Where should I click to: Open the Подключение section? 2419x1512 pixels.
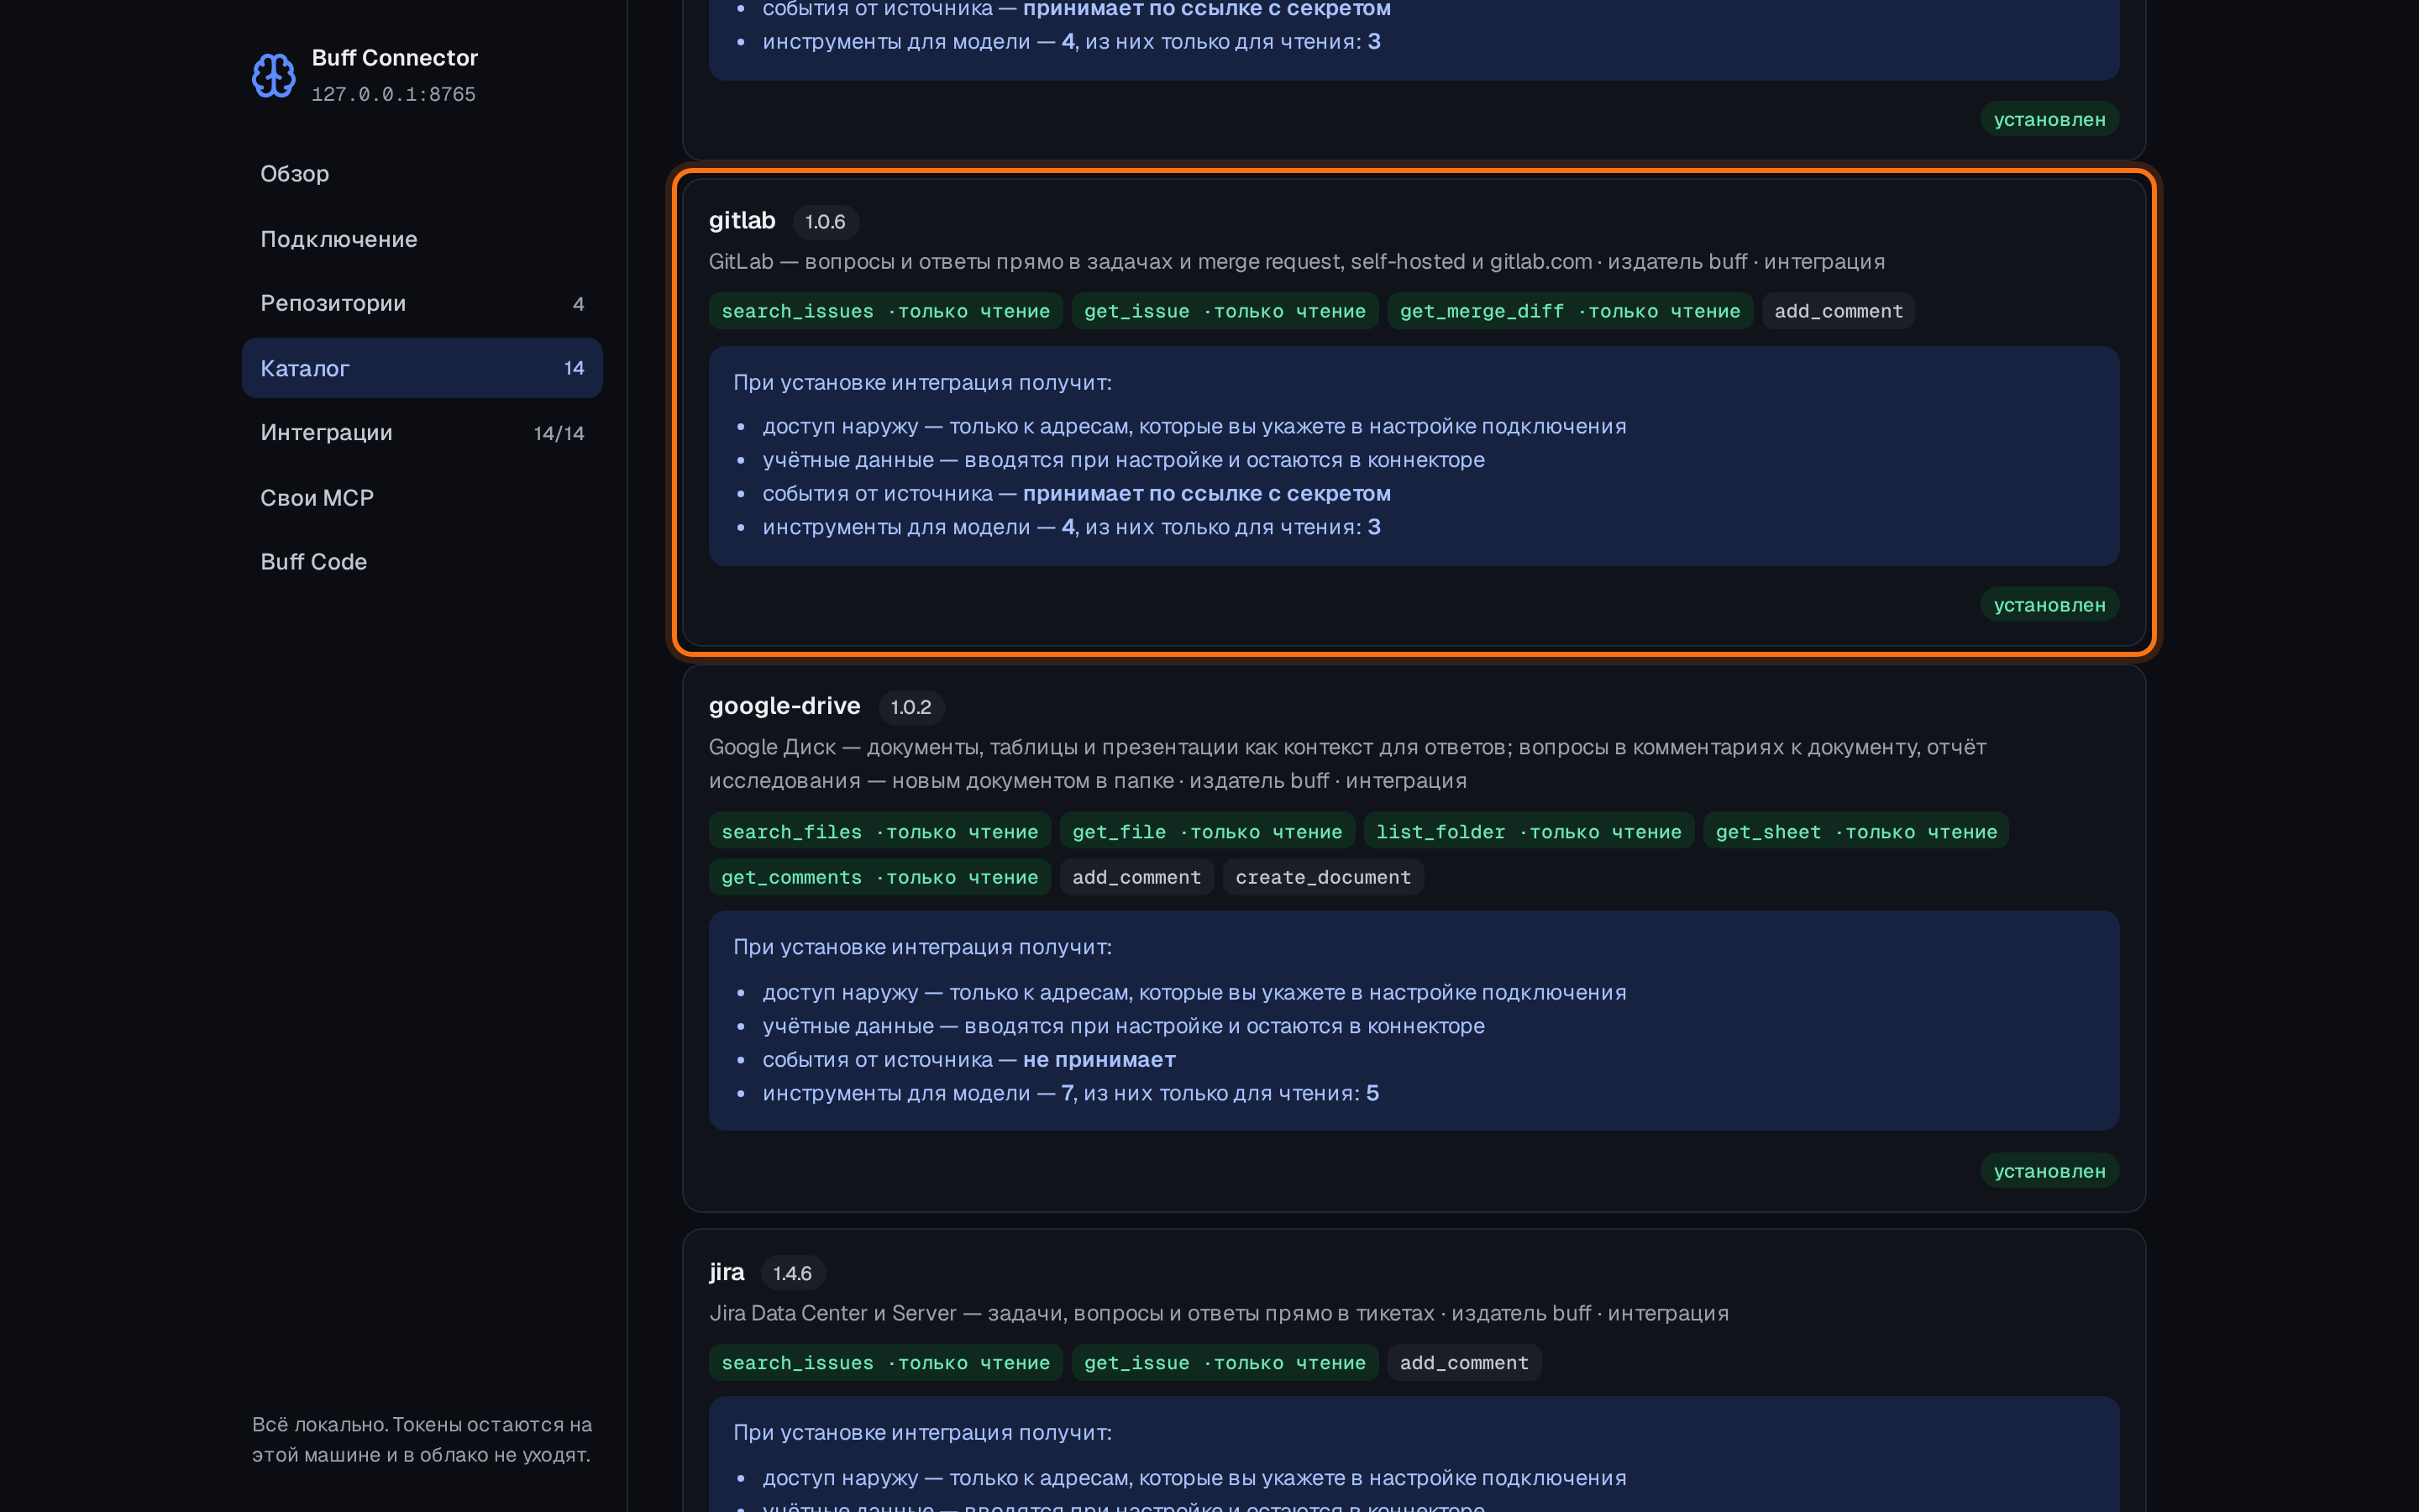point(422,239)
